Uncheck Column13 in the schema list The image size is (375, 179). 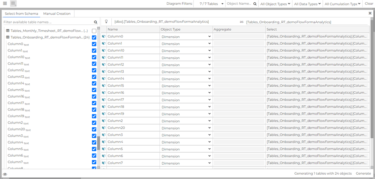click(94, 77)
